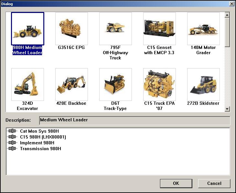Select the "Cat Mon Sys 980H" entry
The height and width of the screenshot is (193, 236).
click(39, 131)
